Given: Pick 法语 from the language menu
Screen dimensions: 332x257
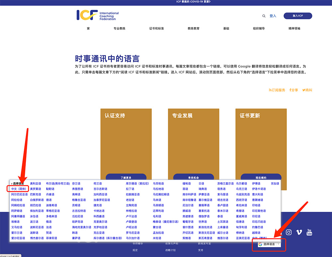Looking at the screenshot, I should (49, 227).
